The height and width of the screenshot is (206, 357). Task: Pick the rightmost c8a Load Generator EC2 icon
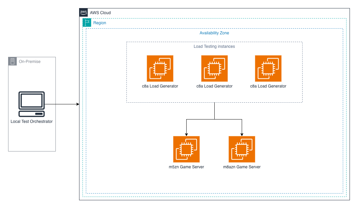coord(268,68)
